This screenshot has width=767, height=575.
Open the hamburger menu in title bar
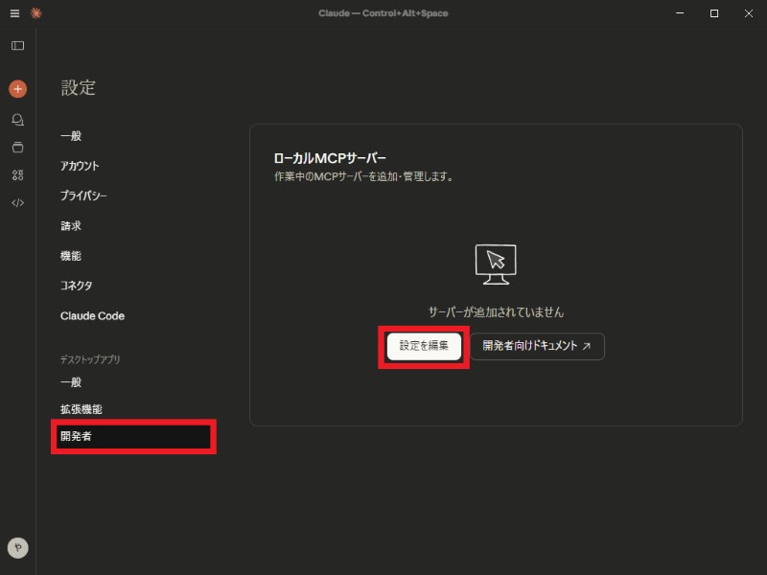pyautogui.click(x=14, y=13)
